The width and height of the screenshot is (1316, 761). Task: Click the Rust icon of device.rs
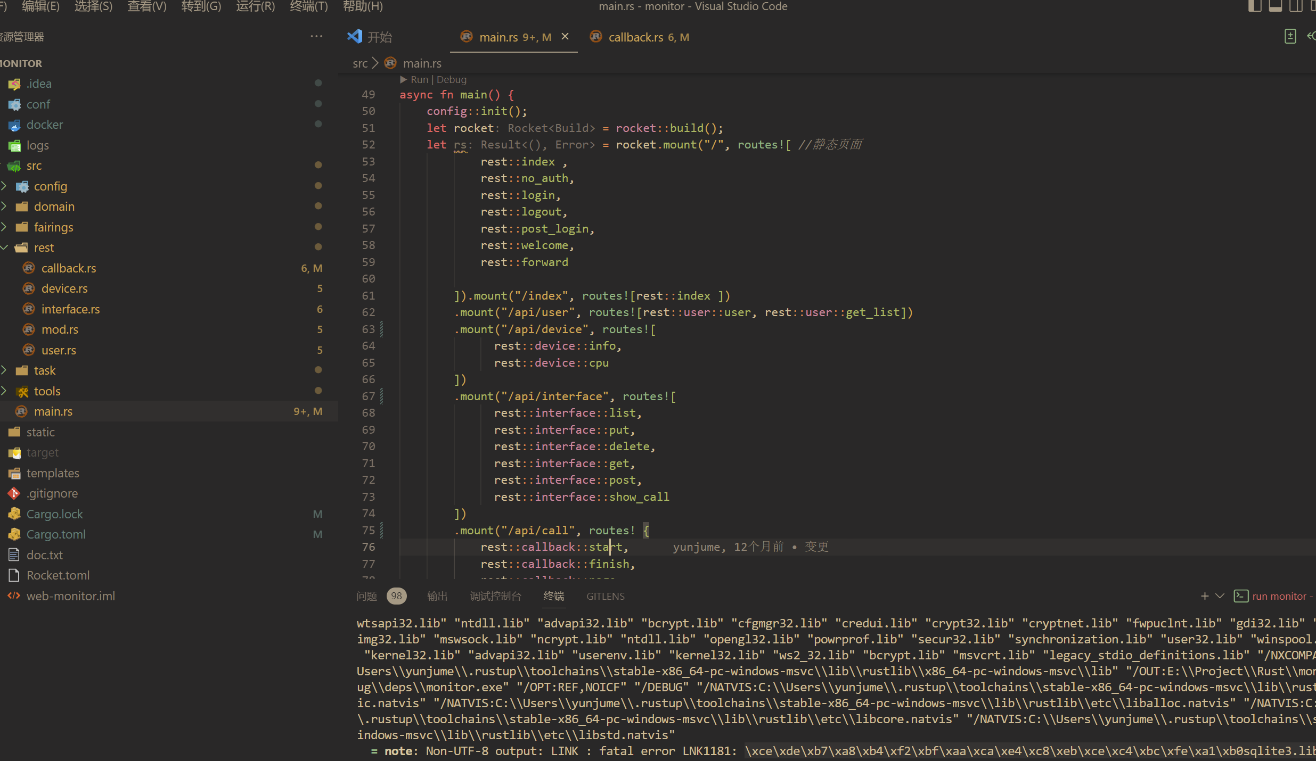29,288
